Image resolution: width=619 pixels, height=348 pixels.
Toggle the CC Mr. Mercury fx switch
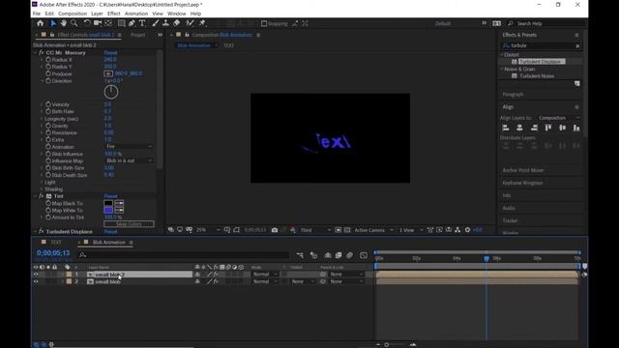point(42,52)
